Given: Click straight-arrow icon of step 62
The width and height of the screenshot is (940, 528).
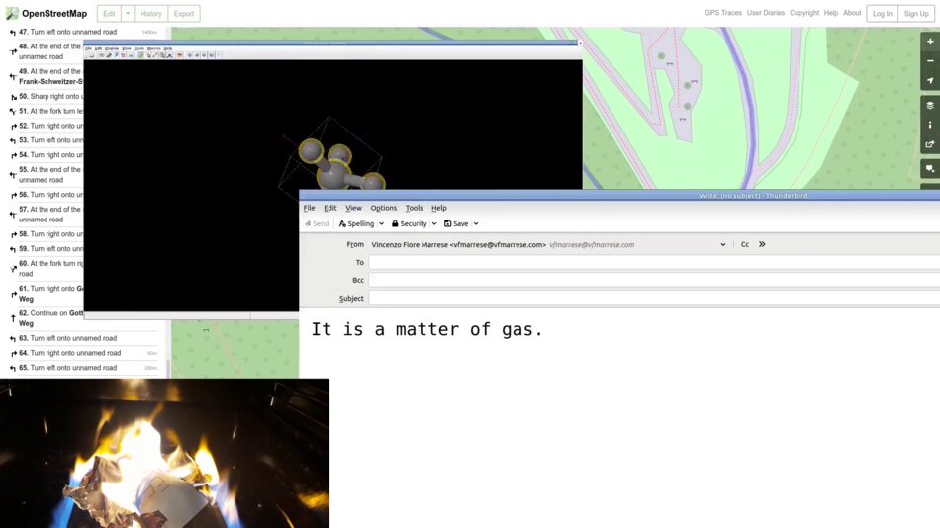Looking at the screenshot, I should point(13,318).
